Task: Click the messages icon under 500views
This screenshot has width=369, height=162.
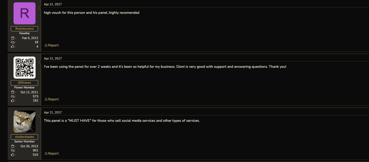Action: click(13, 96)
